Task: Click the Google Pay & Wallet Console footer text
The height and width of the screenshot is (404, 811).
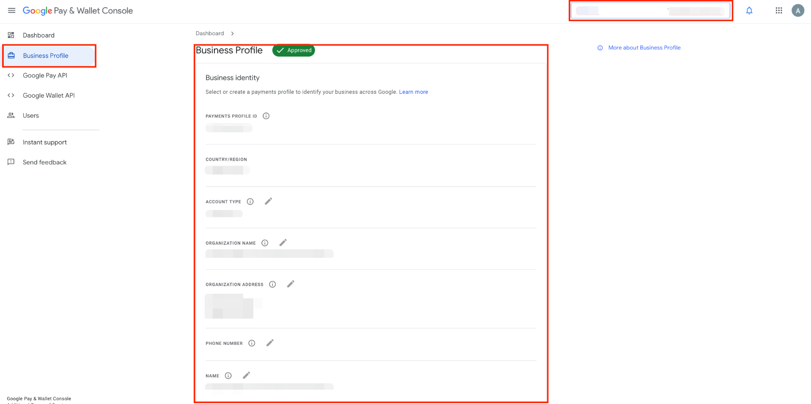Action: click(x=39, y=399)
